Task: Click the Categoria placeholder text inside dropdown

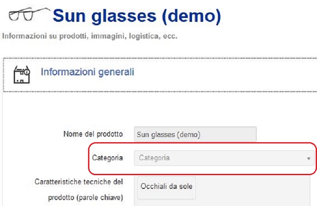Action: click(x=154, y=158)
